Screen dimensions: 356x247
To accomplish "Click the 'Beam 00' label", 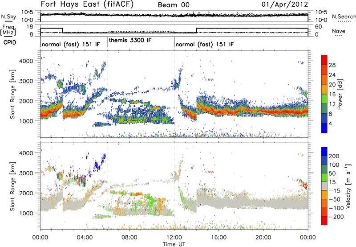I will [174, 5].
